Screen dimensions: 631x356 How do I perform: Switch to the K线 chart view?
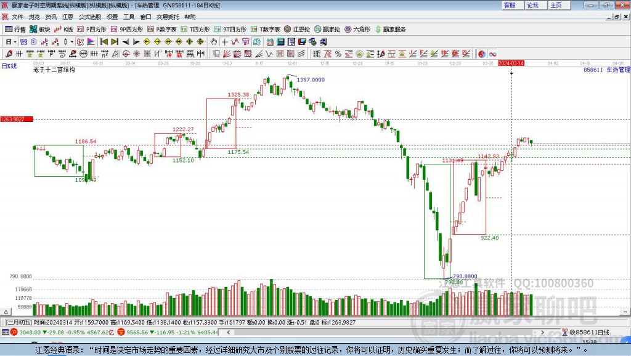click(x=63, y=30)
